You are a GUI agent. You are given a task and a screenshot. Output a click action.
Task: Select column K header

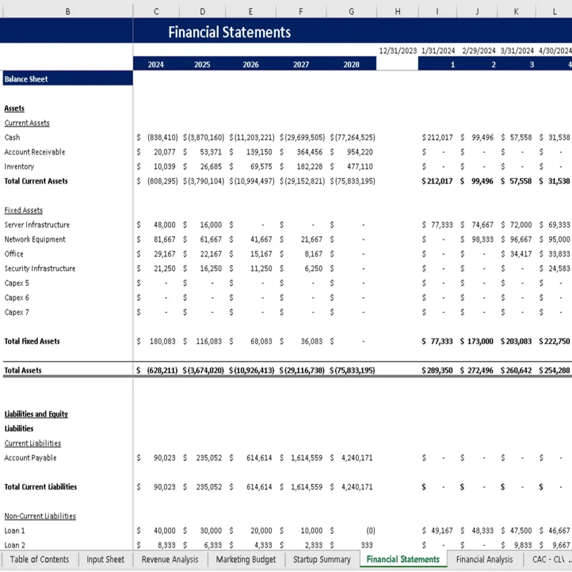516,11
